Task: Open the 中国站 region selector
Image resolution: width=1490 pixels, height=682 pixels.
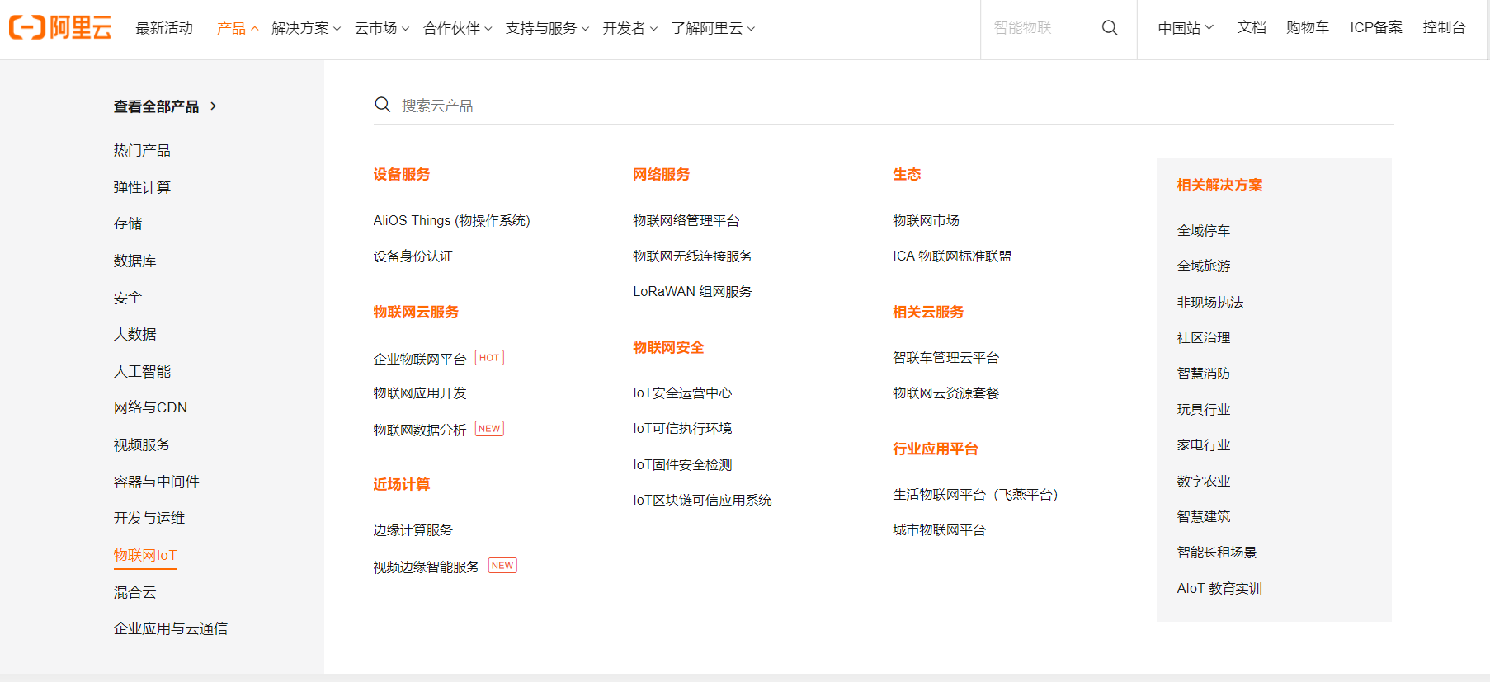Action: click(1186, 28)
